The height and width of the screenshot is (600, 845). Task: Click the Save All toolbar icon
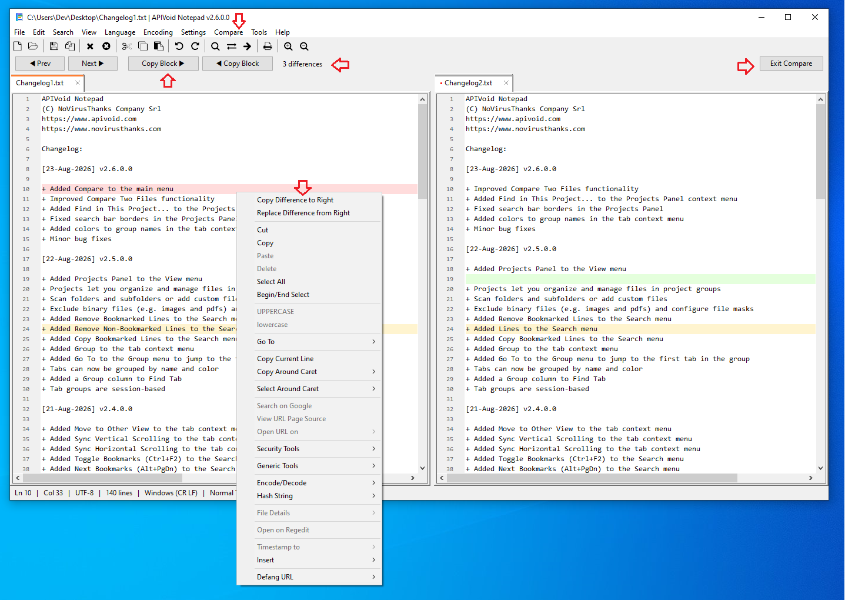[70, 46]
